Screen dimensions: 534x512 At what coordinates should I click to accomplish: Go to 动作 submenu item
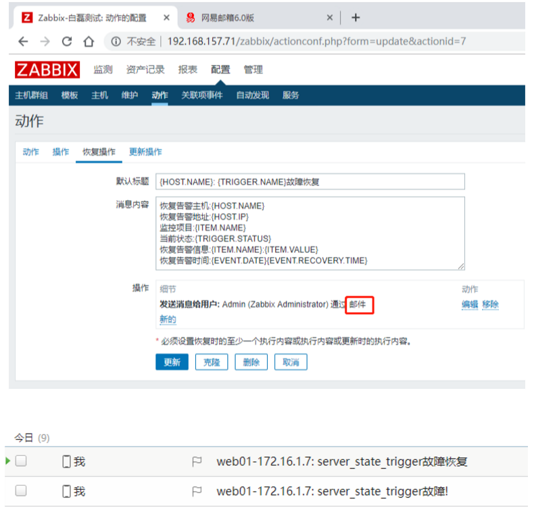160,95
